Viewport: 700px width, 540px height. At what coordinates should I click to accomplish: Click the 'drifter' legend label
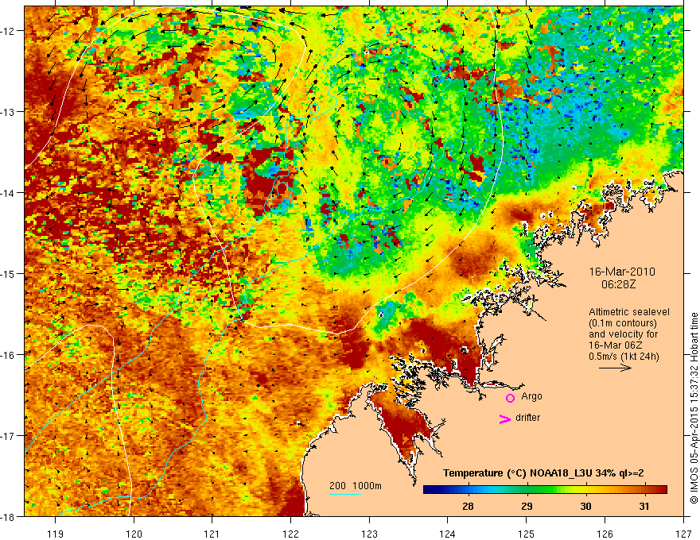(527, 418)
